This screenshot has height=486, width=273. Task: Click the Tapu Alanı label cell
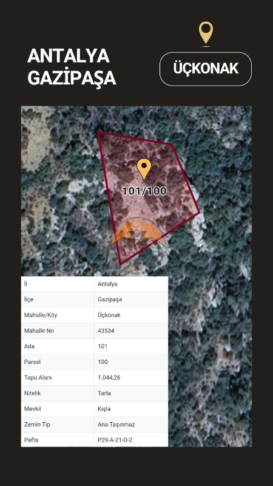coord(58,377)
